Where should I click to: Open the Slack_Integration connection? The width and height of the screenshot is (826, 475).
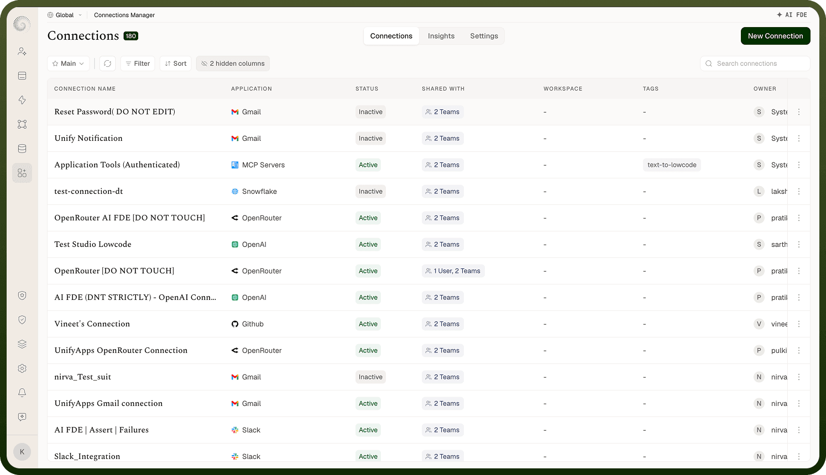click(x=87, y=456)
